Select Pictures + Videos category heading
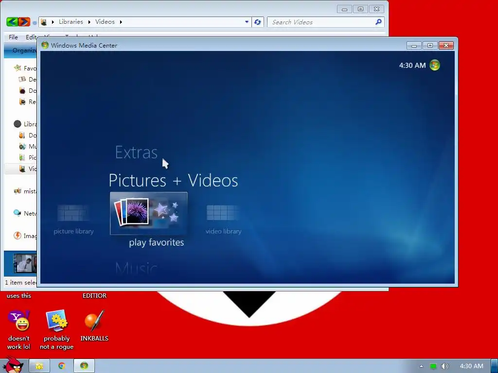This screenshot has height=373, width=498. point(173,181)
